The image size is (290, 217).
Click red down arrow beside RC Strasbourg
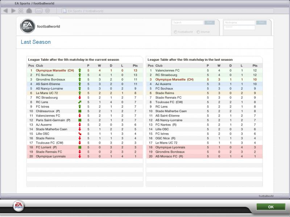tap(80, 98)
